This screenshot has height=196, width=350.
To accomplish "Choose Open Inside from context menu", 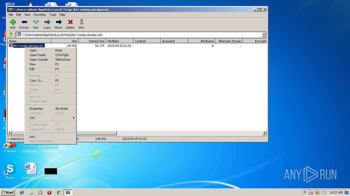I will point(50,55).
